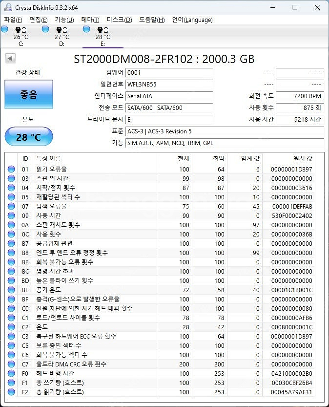Click the features field with S.M.A.R.T., APM
Viewport: 329px width, 407px height.
pos(225,143)
